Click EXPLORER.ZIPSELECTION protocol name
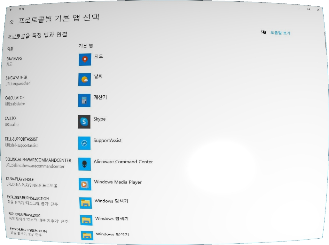 [28, 230]
